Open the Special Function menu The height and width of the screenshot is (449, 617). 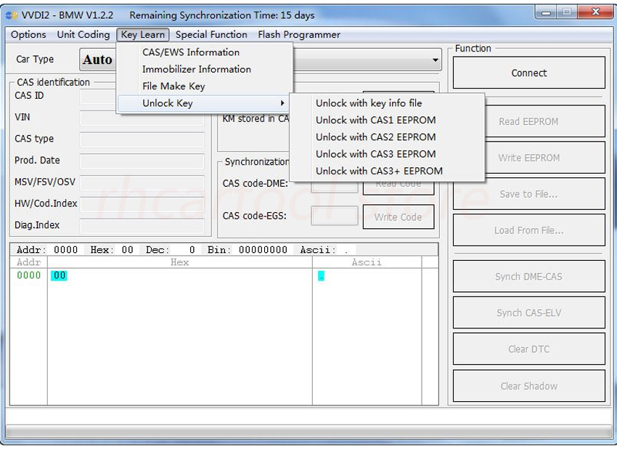(x=211, y=35)
